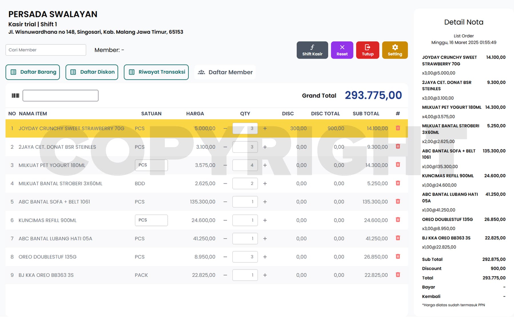Image resolution: width=514 pixels, height=321 pixels.
Task: Delete the JOYDAY CRUNCHY SWEET STRAWBERRY row
Action: (398, 128)
